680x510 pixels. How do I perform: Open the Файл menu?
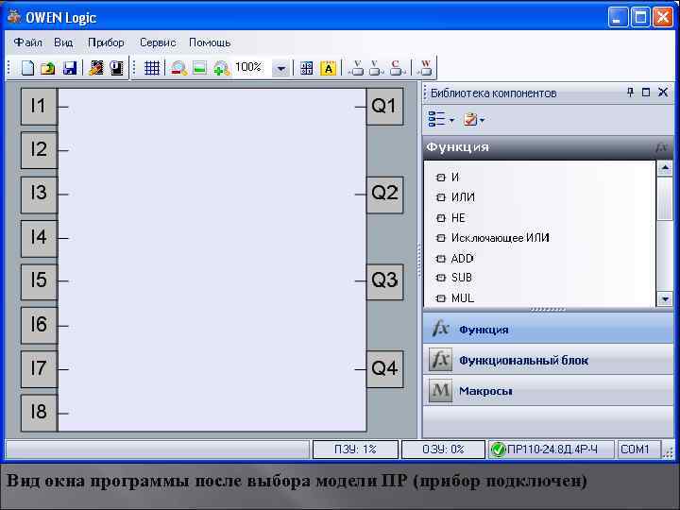(27, 42)
